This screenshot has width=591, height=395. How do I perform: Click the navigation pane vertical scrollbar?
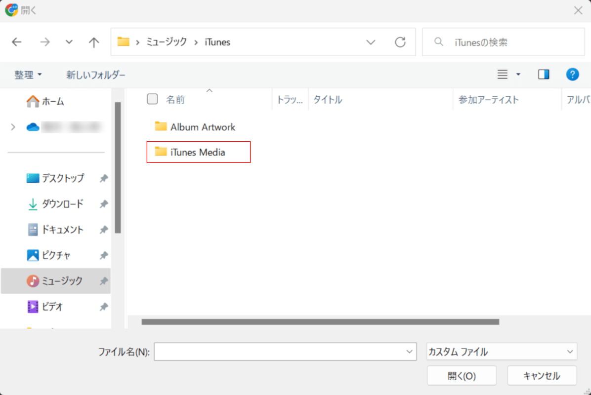click(x=118, y=167)
